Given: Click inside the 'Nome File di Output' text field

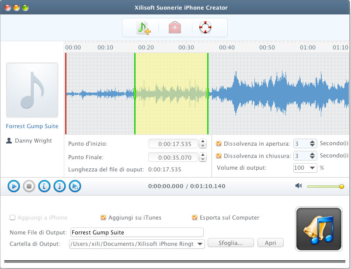Looking at the screenshot, I should tap(136, 232).
